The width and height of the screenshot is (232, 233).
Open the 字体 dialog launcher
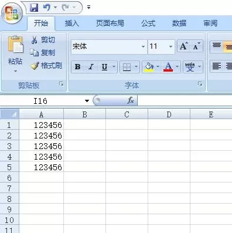tap(200, 84)
